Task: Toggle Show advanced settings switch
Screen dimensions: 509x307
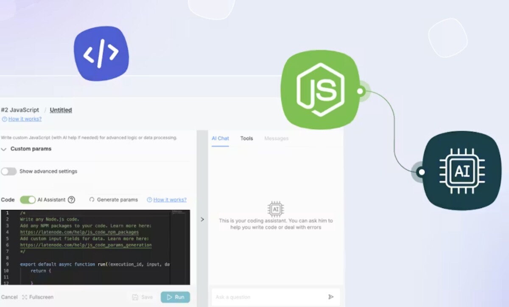Action: (x=9, y=172)
